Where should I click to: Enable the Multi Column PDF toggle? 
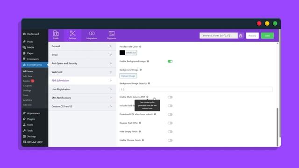170,97
